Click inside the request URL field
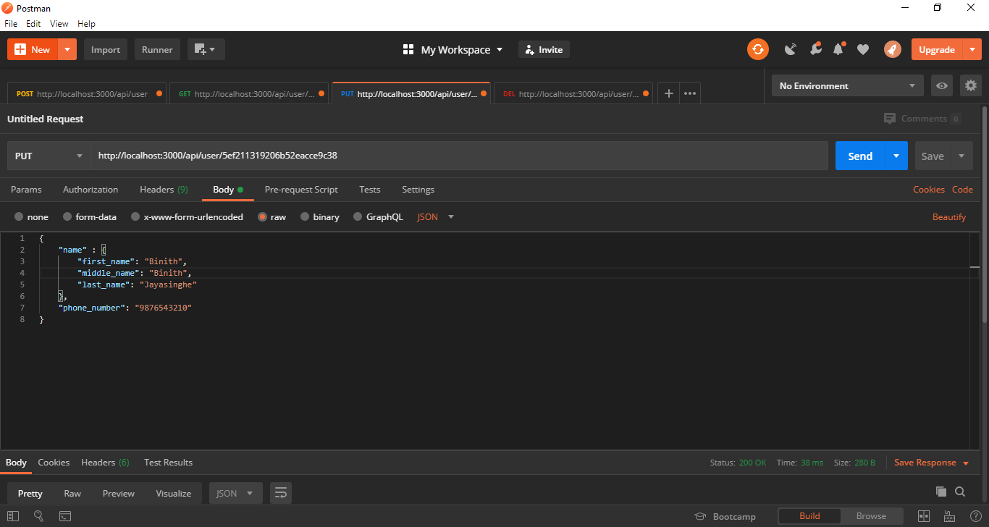 362,155
